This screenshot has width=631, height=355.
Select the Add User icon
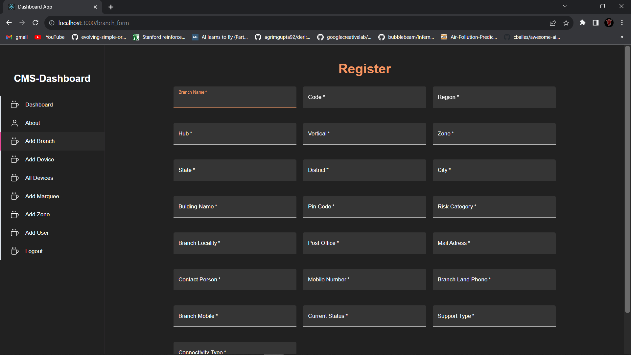coord(14,233)
